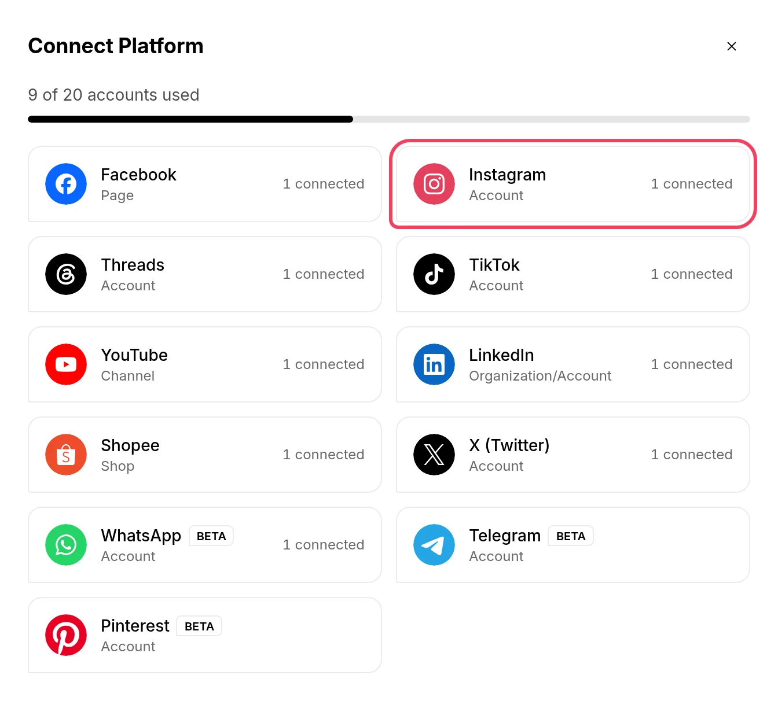Viewport: 778px width, 701px height.
Task: Click the TikTok logo icon
Action: pyautogui.click(x=434, y=274)
